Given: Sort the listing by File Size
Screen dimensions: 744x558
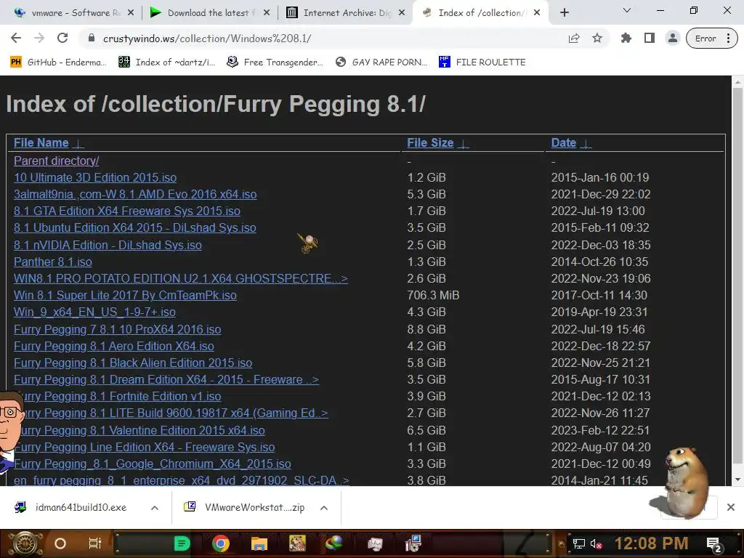Looking at the screenshot, I should [430, 143].
